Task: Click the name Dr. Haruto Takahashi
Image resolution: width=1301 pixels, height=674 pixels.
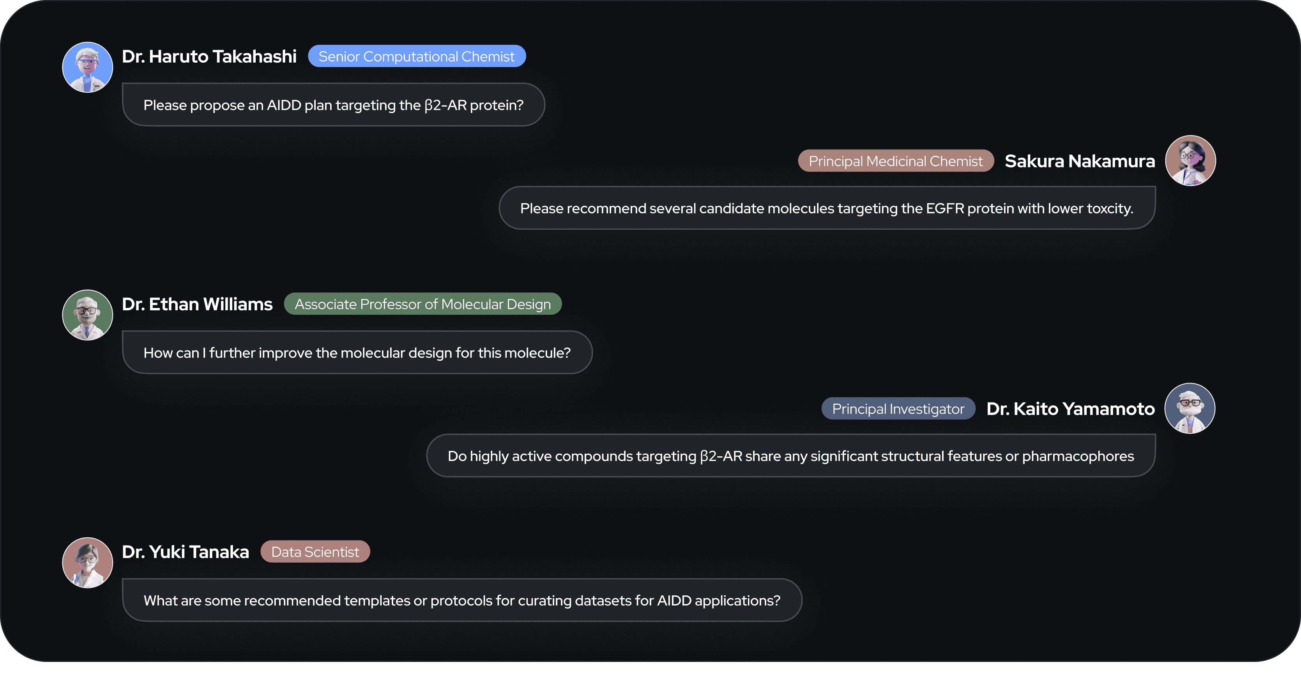Action: pyautogui.click(x=209, y=56)
